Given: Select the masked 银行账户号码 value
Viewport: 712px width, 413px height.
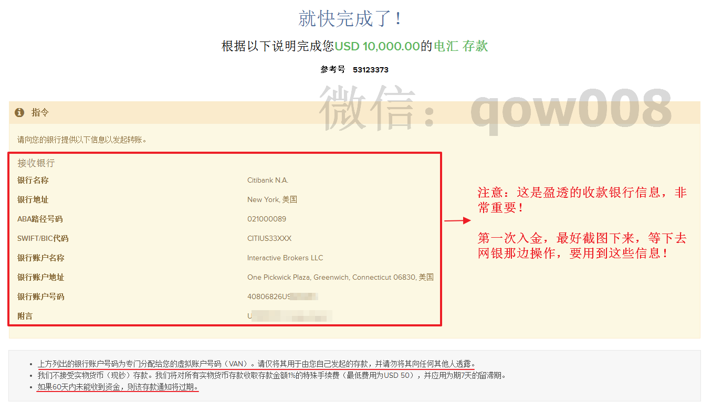Looking at the screenshot, I should (x=280, y=296).
